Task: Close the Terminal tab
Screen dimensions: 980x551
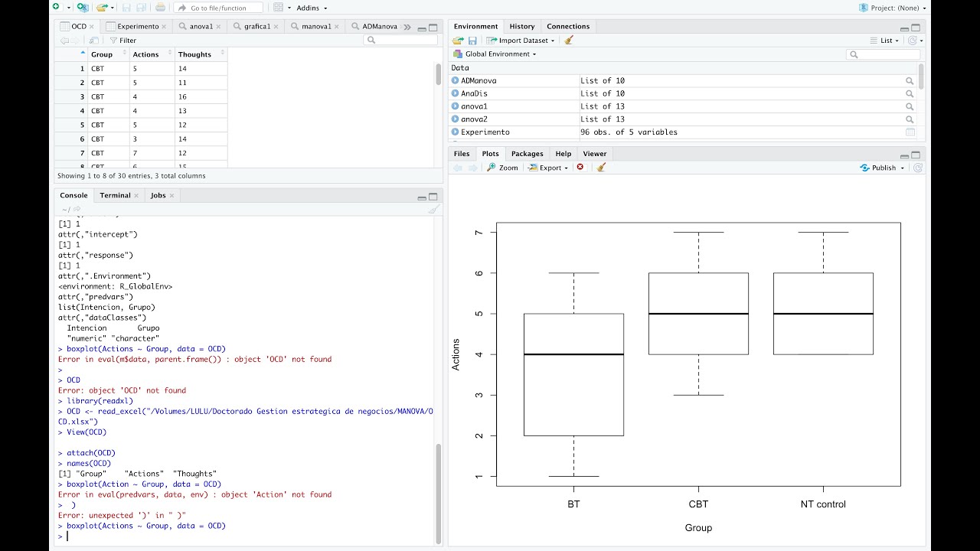Action: point(136,196)
